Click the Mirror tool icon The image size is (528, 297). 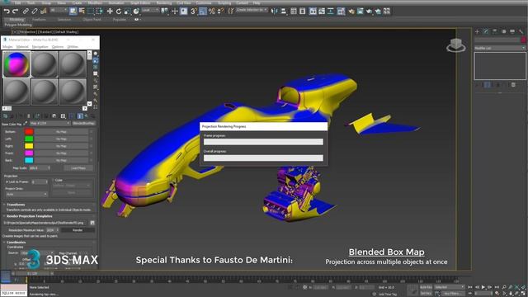point(275,11)
